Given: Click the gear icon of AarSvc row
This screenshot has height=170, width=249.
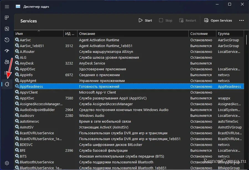Looking at the screenshot, I should tap(17, 40).
